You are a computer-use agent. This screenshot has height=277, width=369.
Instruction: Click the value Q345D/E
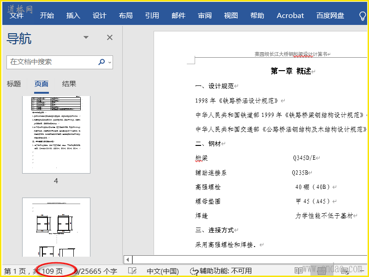pyautogui.click(x=304, y=158)
